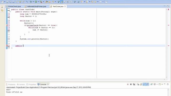The image size is (171, 96).
Task: Click the New Java Project icon
Action: (46, 2)
